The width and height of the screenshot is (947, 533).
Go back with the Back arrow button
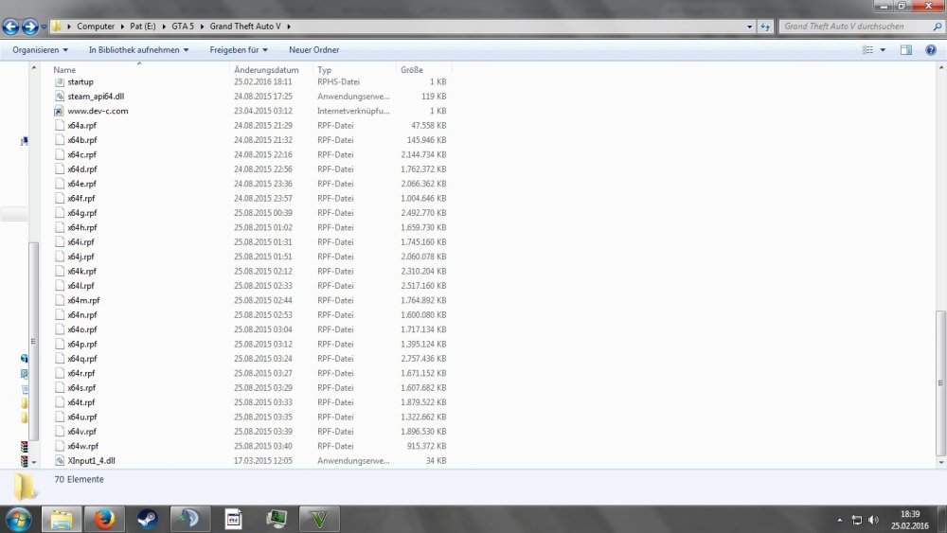pyautogui.click(x=10, y=27)
